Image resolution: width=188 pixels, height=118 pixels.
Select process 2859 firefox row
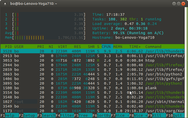(92, 70)
